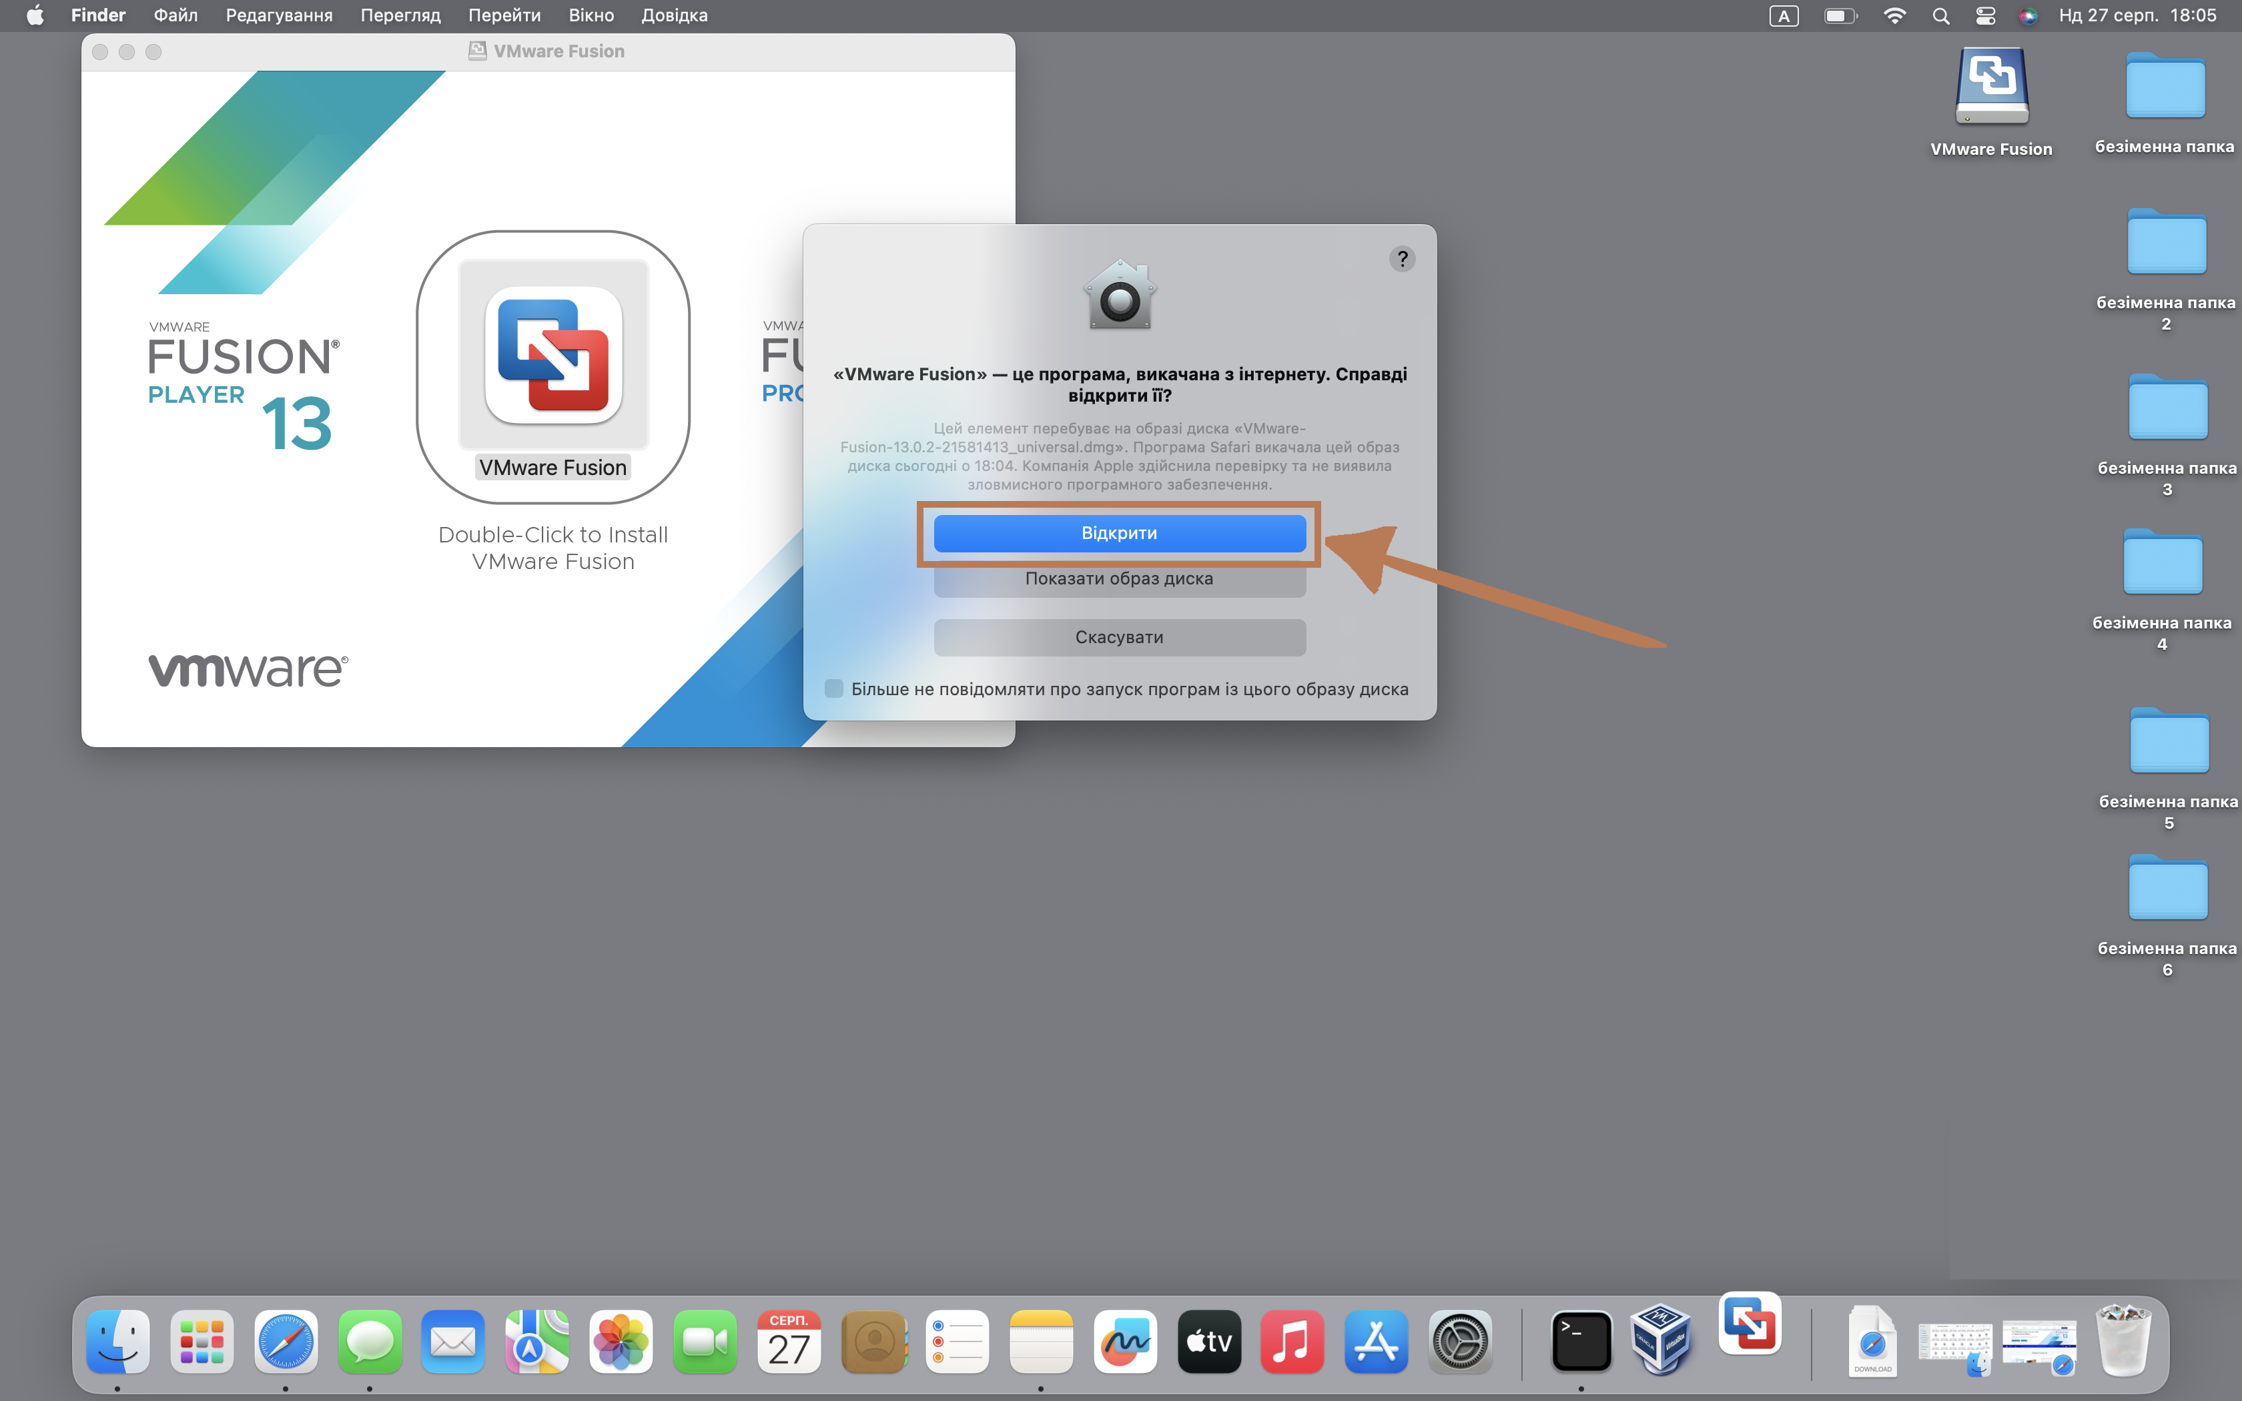Open Apple TV from the Dock

(1209, 1341)
